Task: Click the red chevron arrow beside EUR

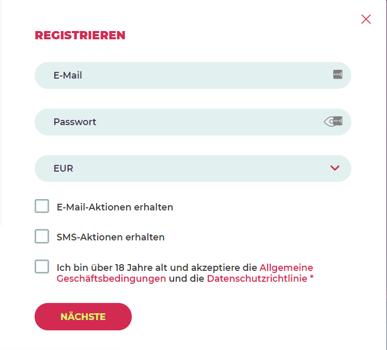Action: click(x=335, y=168)
